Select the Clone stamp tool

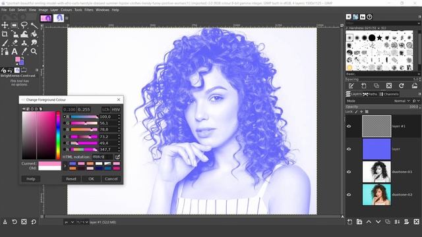tap(24, 43)
